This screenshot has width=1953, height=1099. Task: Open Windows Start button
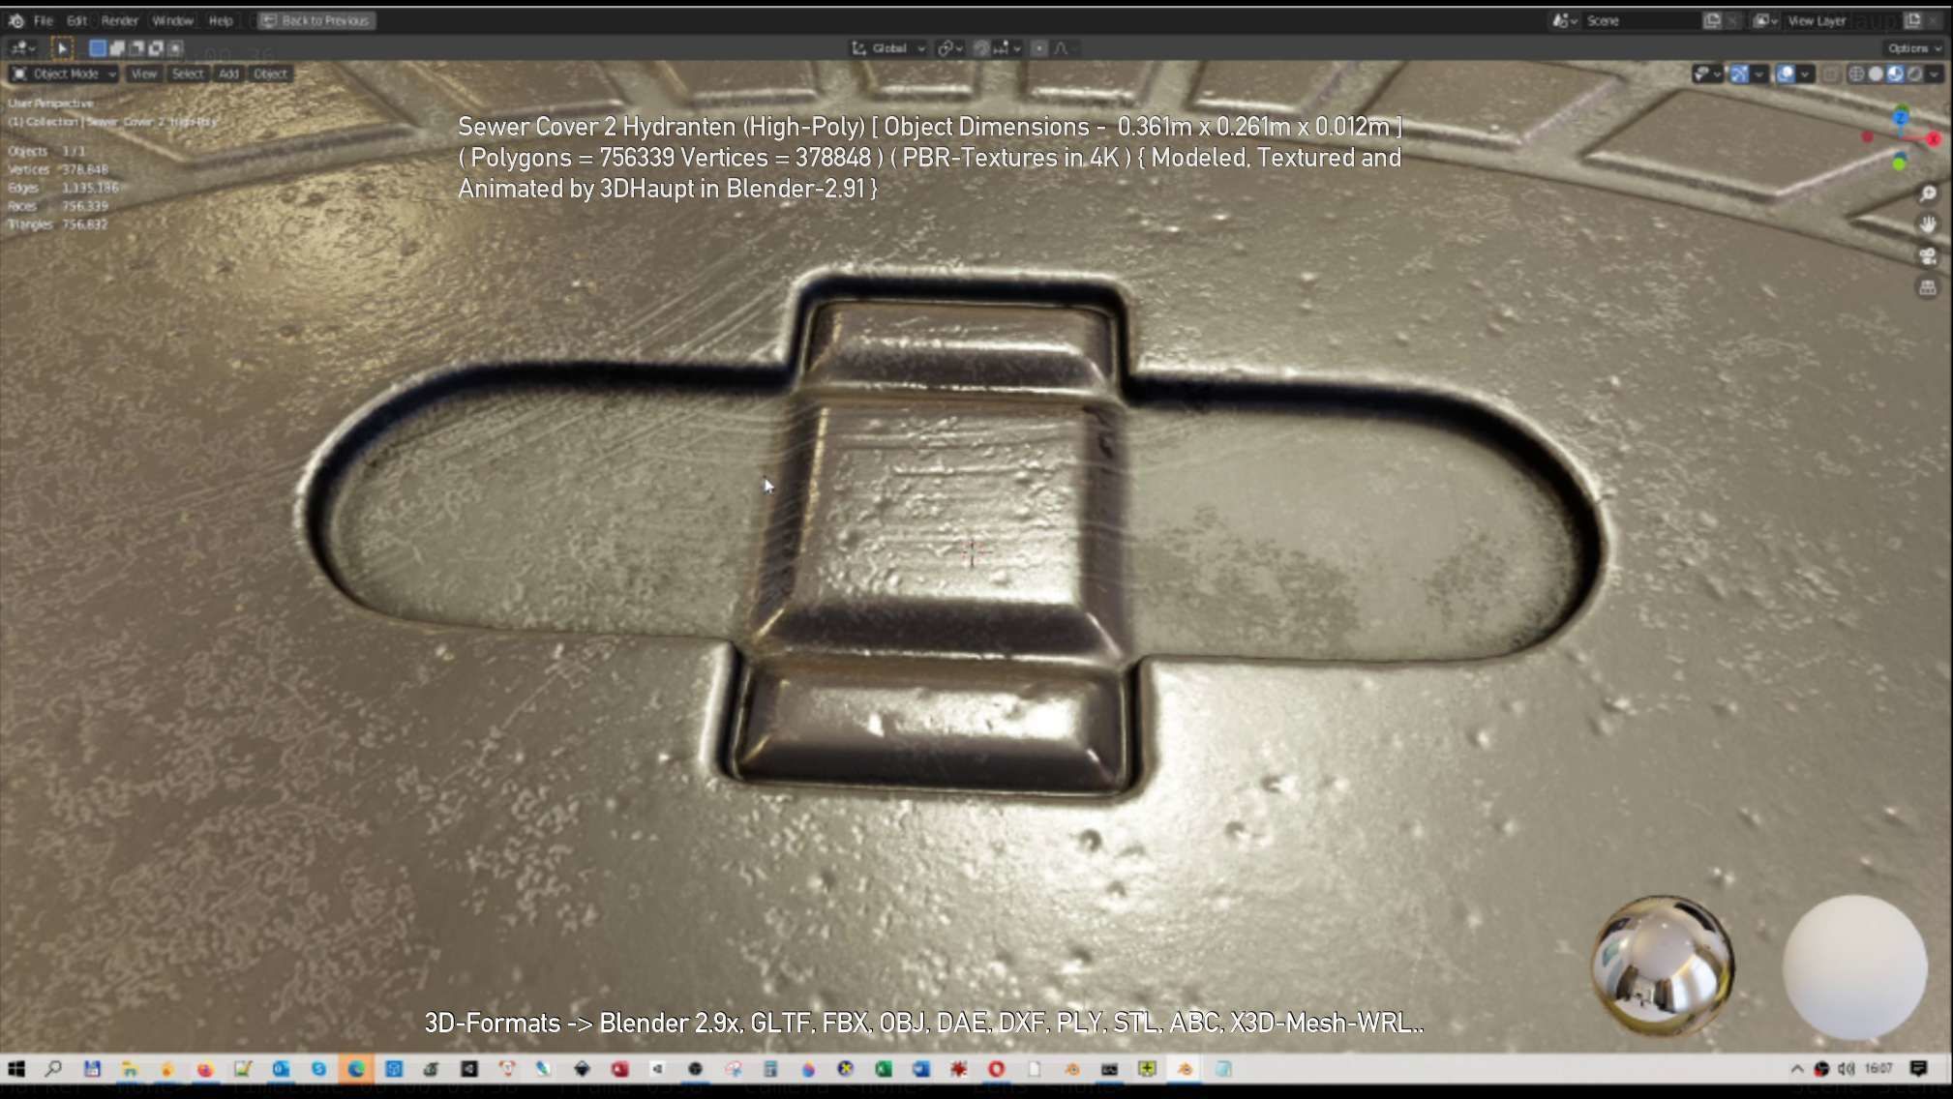tap(16, 1068)
